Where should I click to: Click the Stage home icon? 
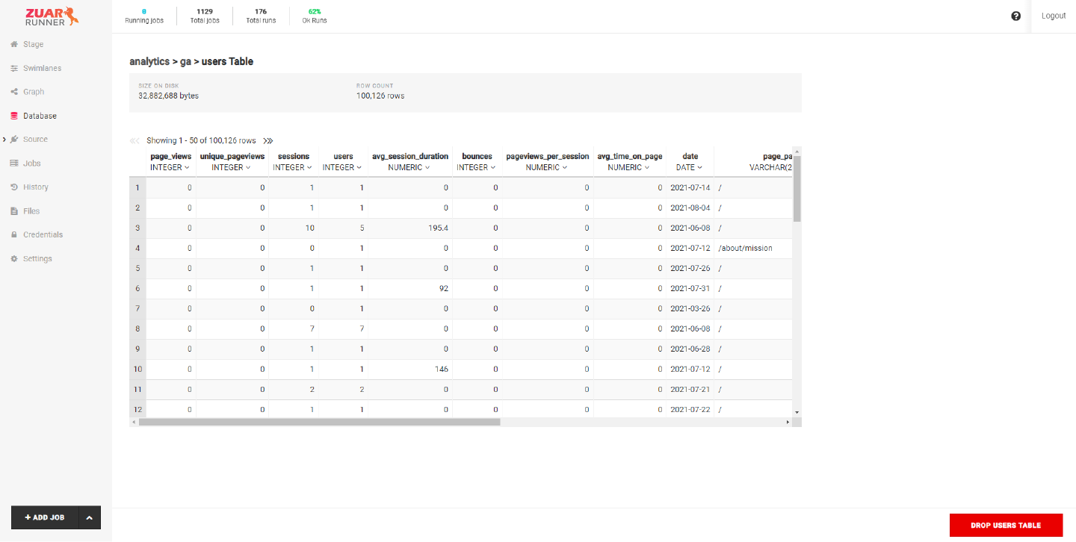pos(14,44)
